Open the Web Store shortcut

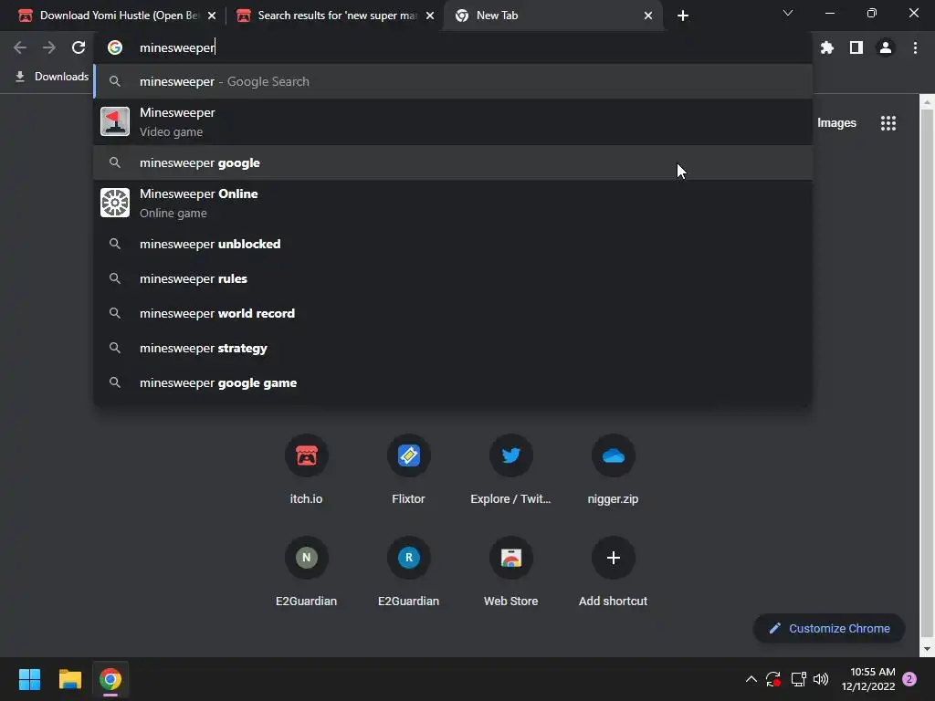511,572
